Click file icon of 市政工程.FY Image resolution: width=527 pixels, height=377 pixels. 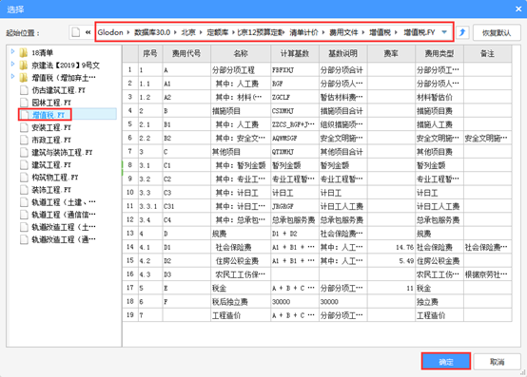tap(24, 140)
